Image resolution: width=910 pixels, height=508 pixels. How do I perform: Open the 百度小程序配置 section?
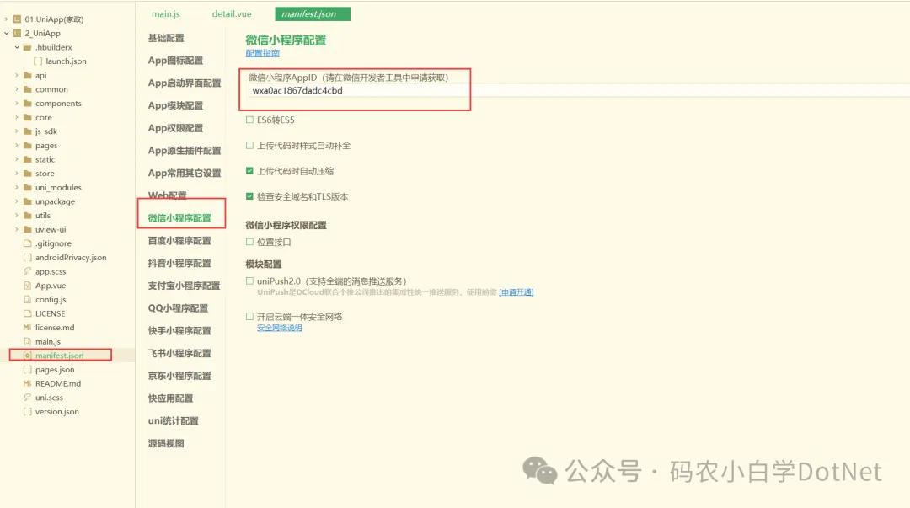[179, 240]
